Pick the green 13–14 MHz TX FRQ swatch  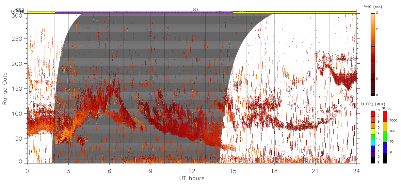[x=373, y=137]
